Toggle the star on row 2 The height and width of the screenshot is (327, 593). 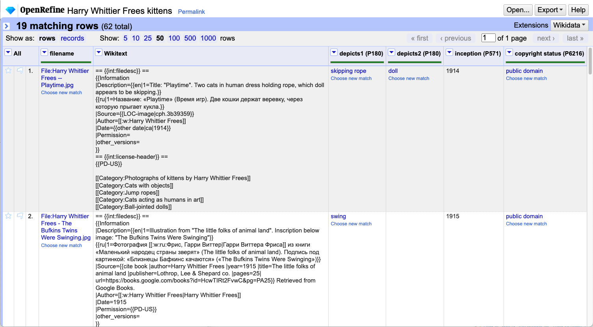(8, 216)
